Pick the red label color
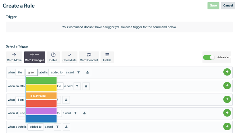241x136 pixels. click(41, 103)
